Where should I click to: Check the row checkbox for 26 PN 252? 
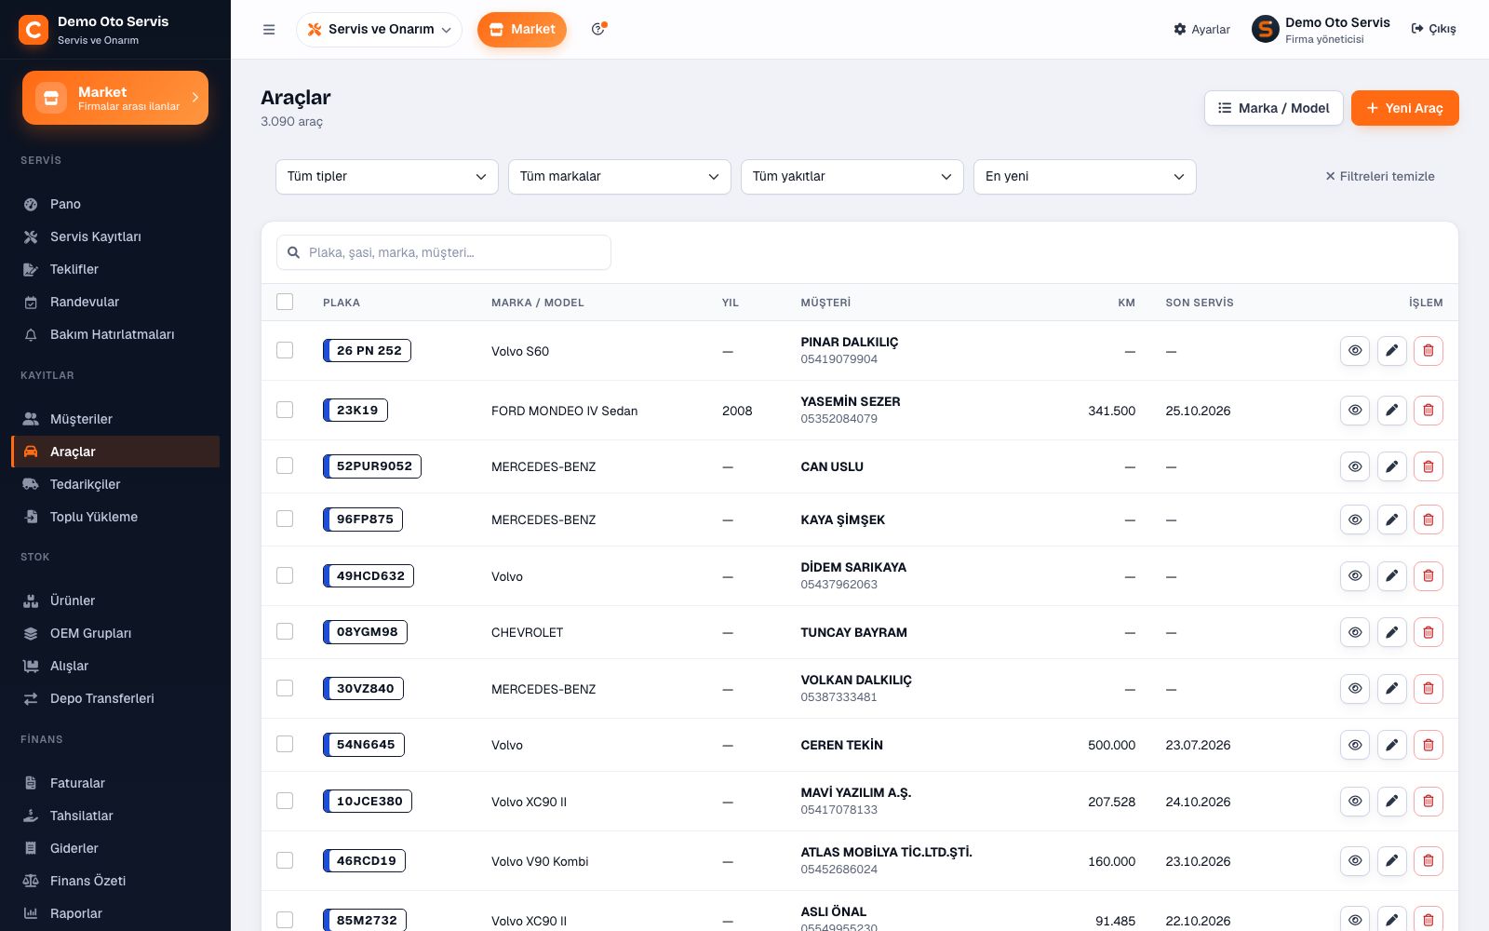tap(285, 350)
